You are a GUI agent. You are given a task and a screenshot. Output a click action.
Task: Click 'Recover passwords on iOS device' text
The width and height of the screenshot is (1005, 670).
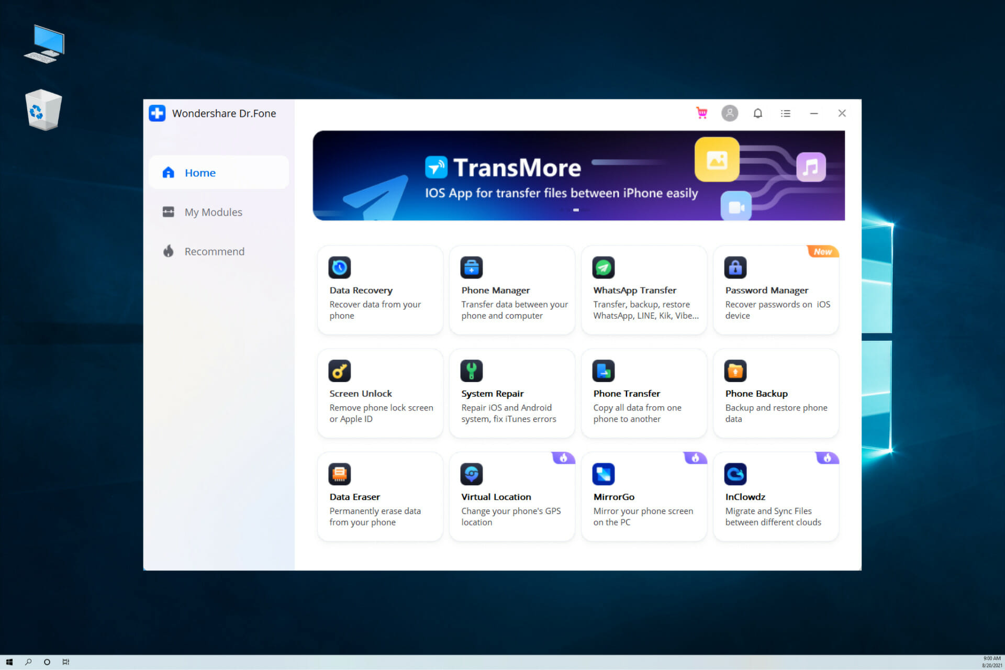pos(777,310)
